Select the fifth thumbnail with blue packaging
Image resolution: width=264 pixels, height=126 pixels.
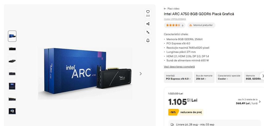[12, 86]
